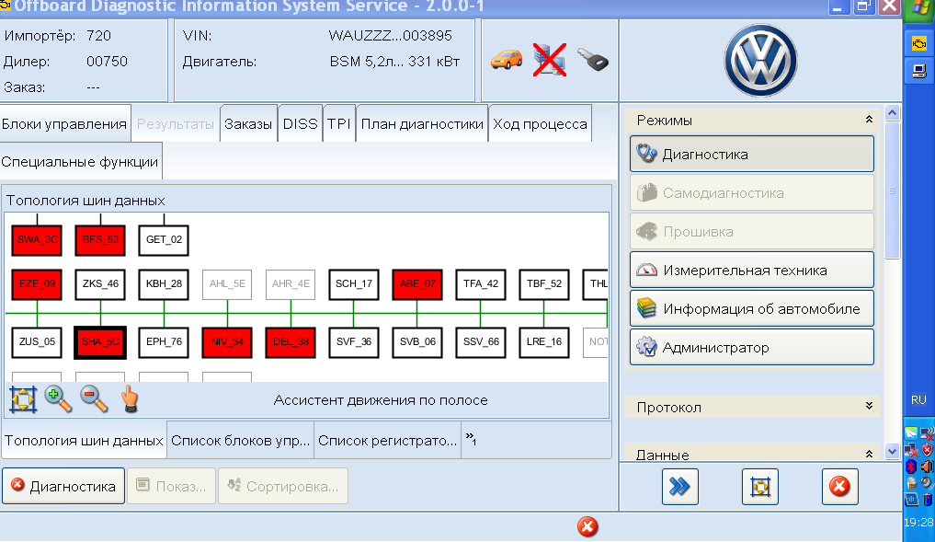Select the red SHA_5C control unit node
Viewport: 935px width, 542px height.
(99, 341)
